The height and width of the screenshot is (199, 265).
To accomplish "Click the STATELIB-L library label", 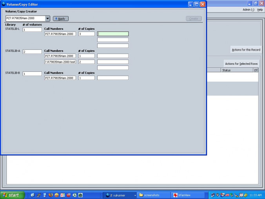I will coord(12,29).
